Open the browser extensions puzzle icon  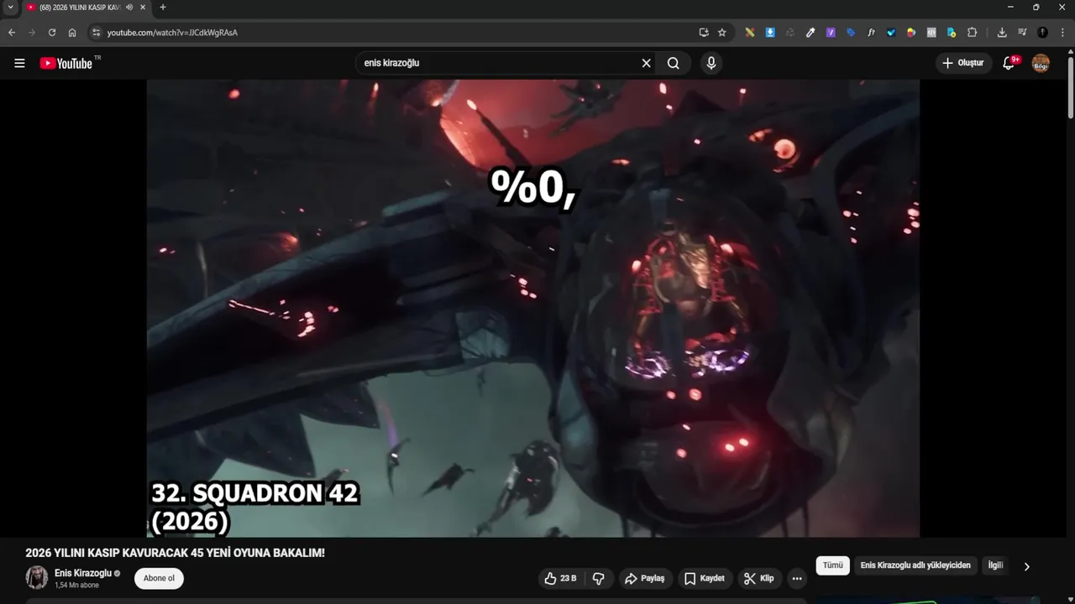pyautogui.click(x=972, y=33)
